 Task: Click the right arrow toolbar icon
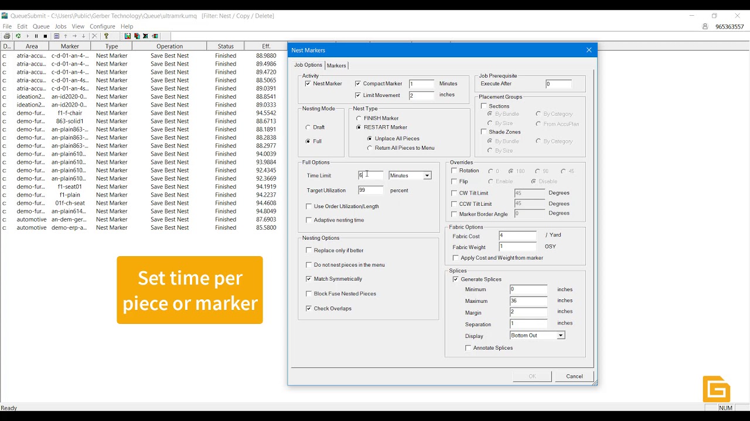(x=74, y=36)
